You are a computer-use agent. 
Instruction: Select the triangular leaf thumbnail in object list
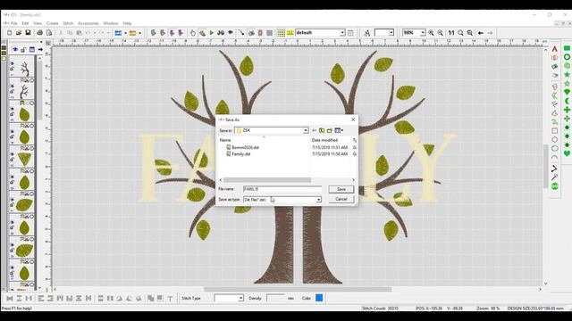click(x=24, y=160)
